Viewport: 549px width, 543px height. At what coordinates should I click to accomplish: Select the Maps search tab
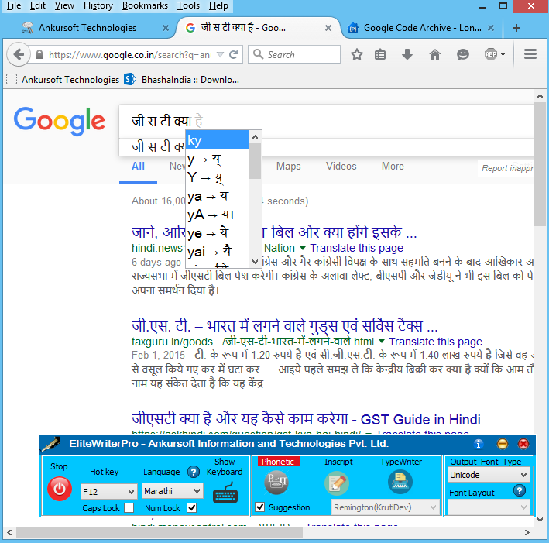[x=289, y=166]
